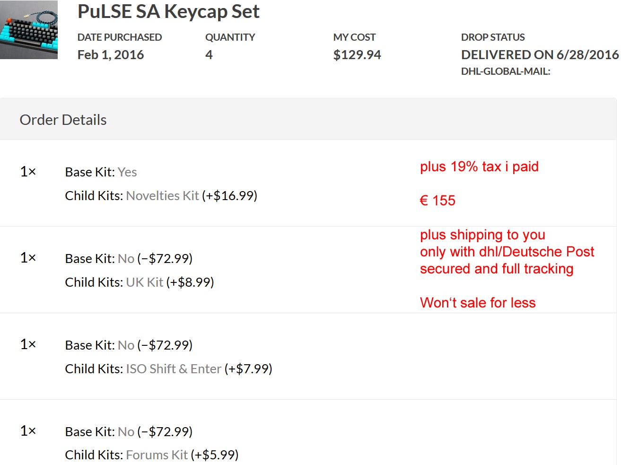Image resolution: width=622 pixels, height=465 pixels.
Task: Click the Feb 1, 2016 purchase date
Action: click(x=111, y=55)
